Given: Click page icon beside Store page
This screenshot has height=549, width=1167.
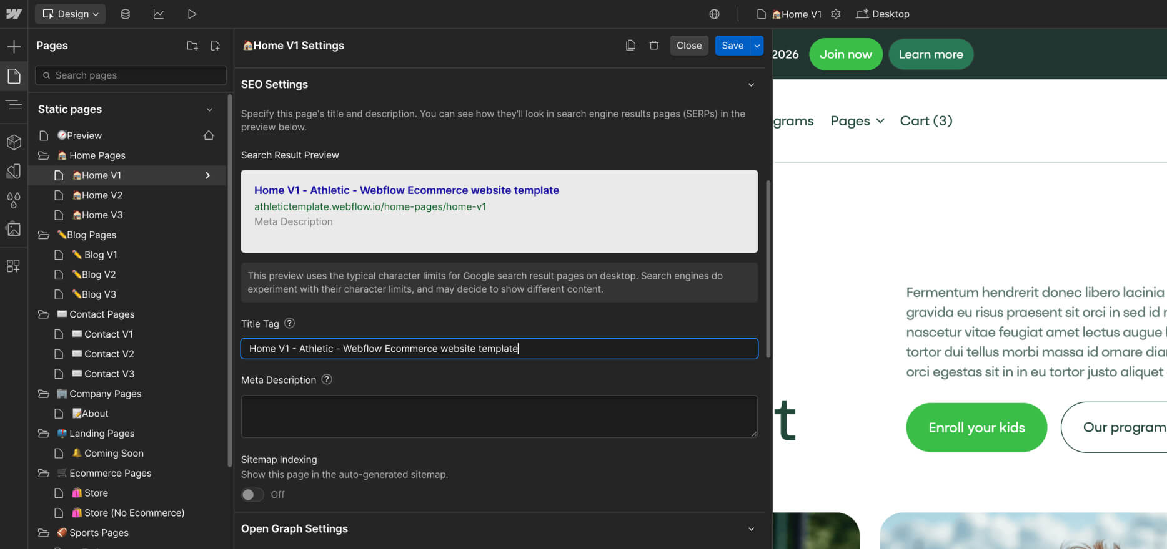Looking at the screenshot, I should click(59, 493).
